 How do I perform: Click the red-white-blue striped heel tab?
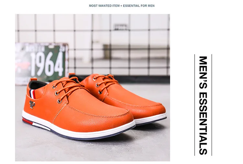pyautogui.click(x=33, y=93)
